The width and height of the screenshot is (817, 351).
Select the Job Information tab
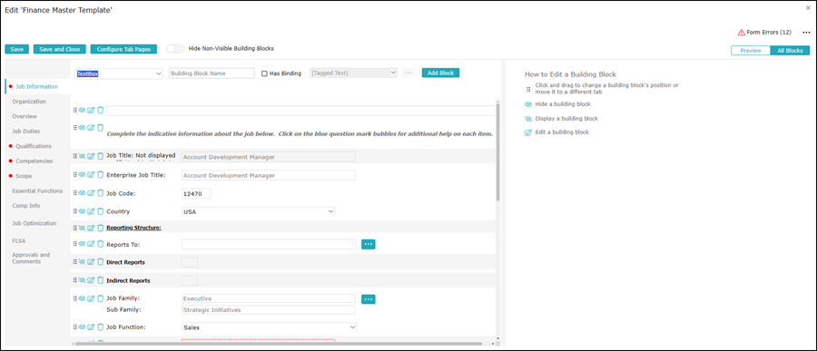pyautogui.click(x=36, y=86)
